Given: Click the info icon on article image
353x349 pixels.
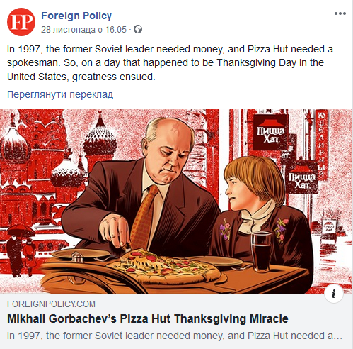Looking at the screenshot, I should (x=333, y=294).
